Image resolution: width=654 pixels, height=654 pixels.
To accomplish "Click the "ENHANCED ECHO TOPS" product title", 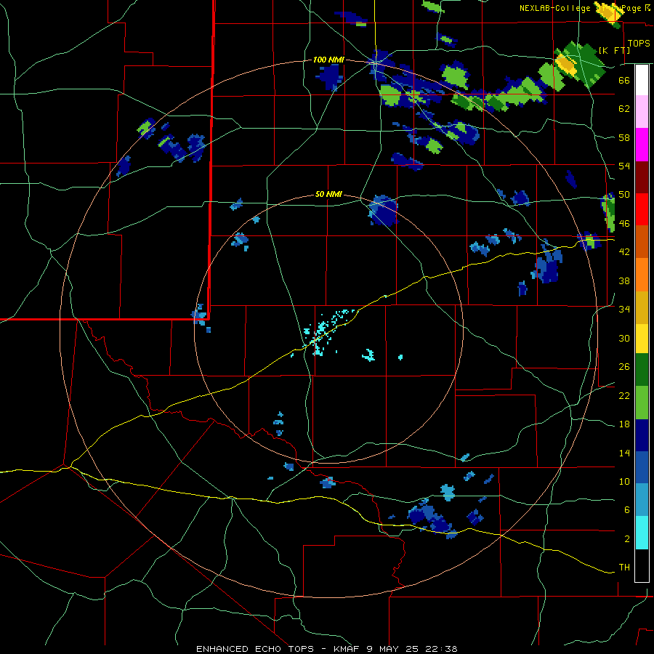I will click(x=255, y=649).
